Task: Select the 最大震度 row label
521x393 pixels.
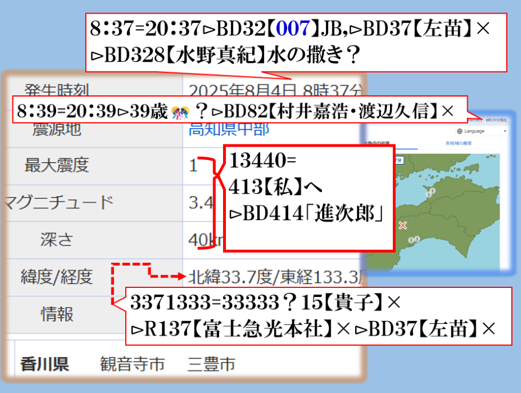Action: pyautogui.click(x=57, y=166)
